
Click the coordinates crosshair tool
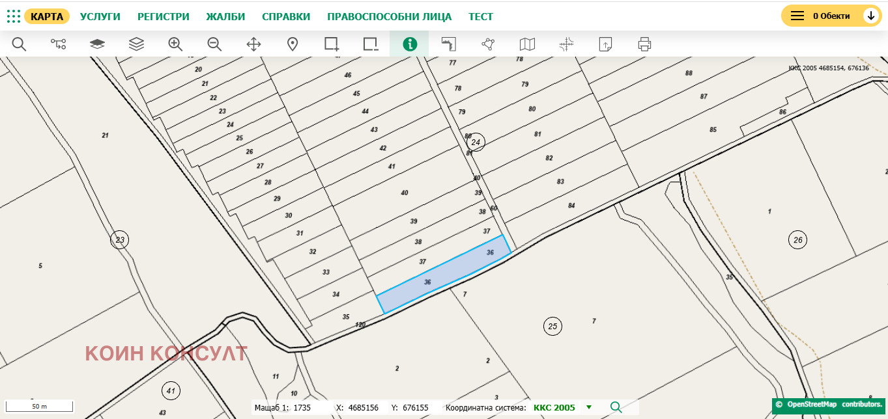pos(566,44)
